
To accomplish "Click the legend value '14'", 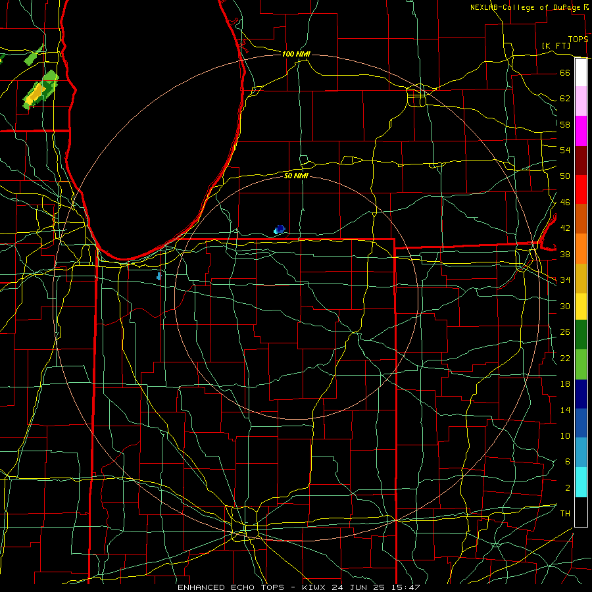I will pos(565,410).
